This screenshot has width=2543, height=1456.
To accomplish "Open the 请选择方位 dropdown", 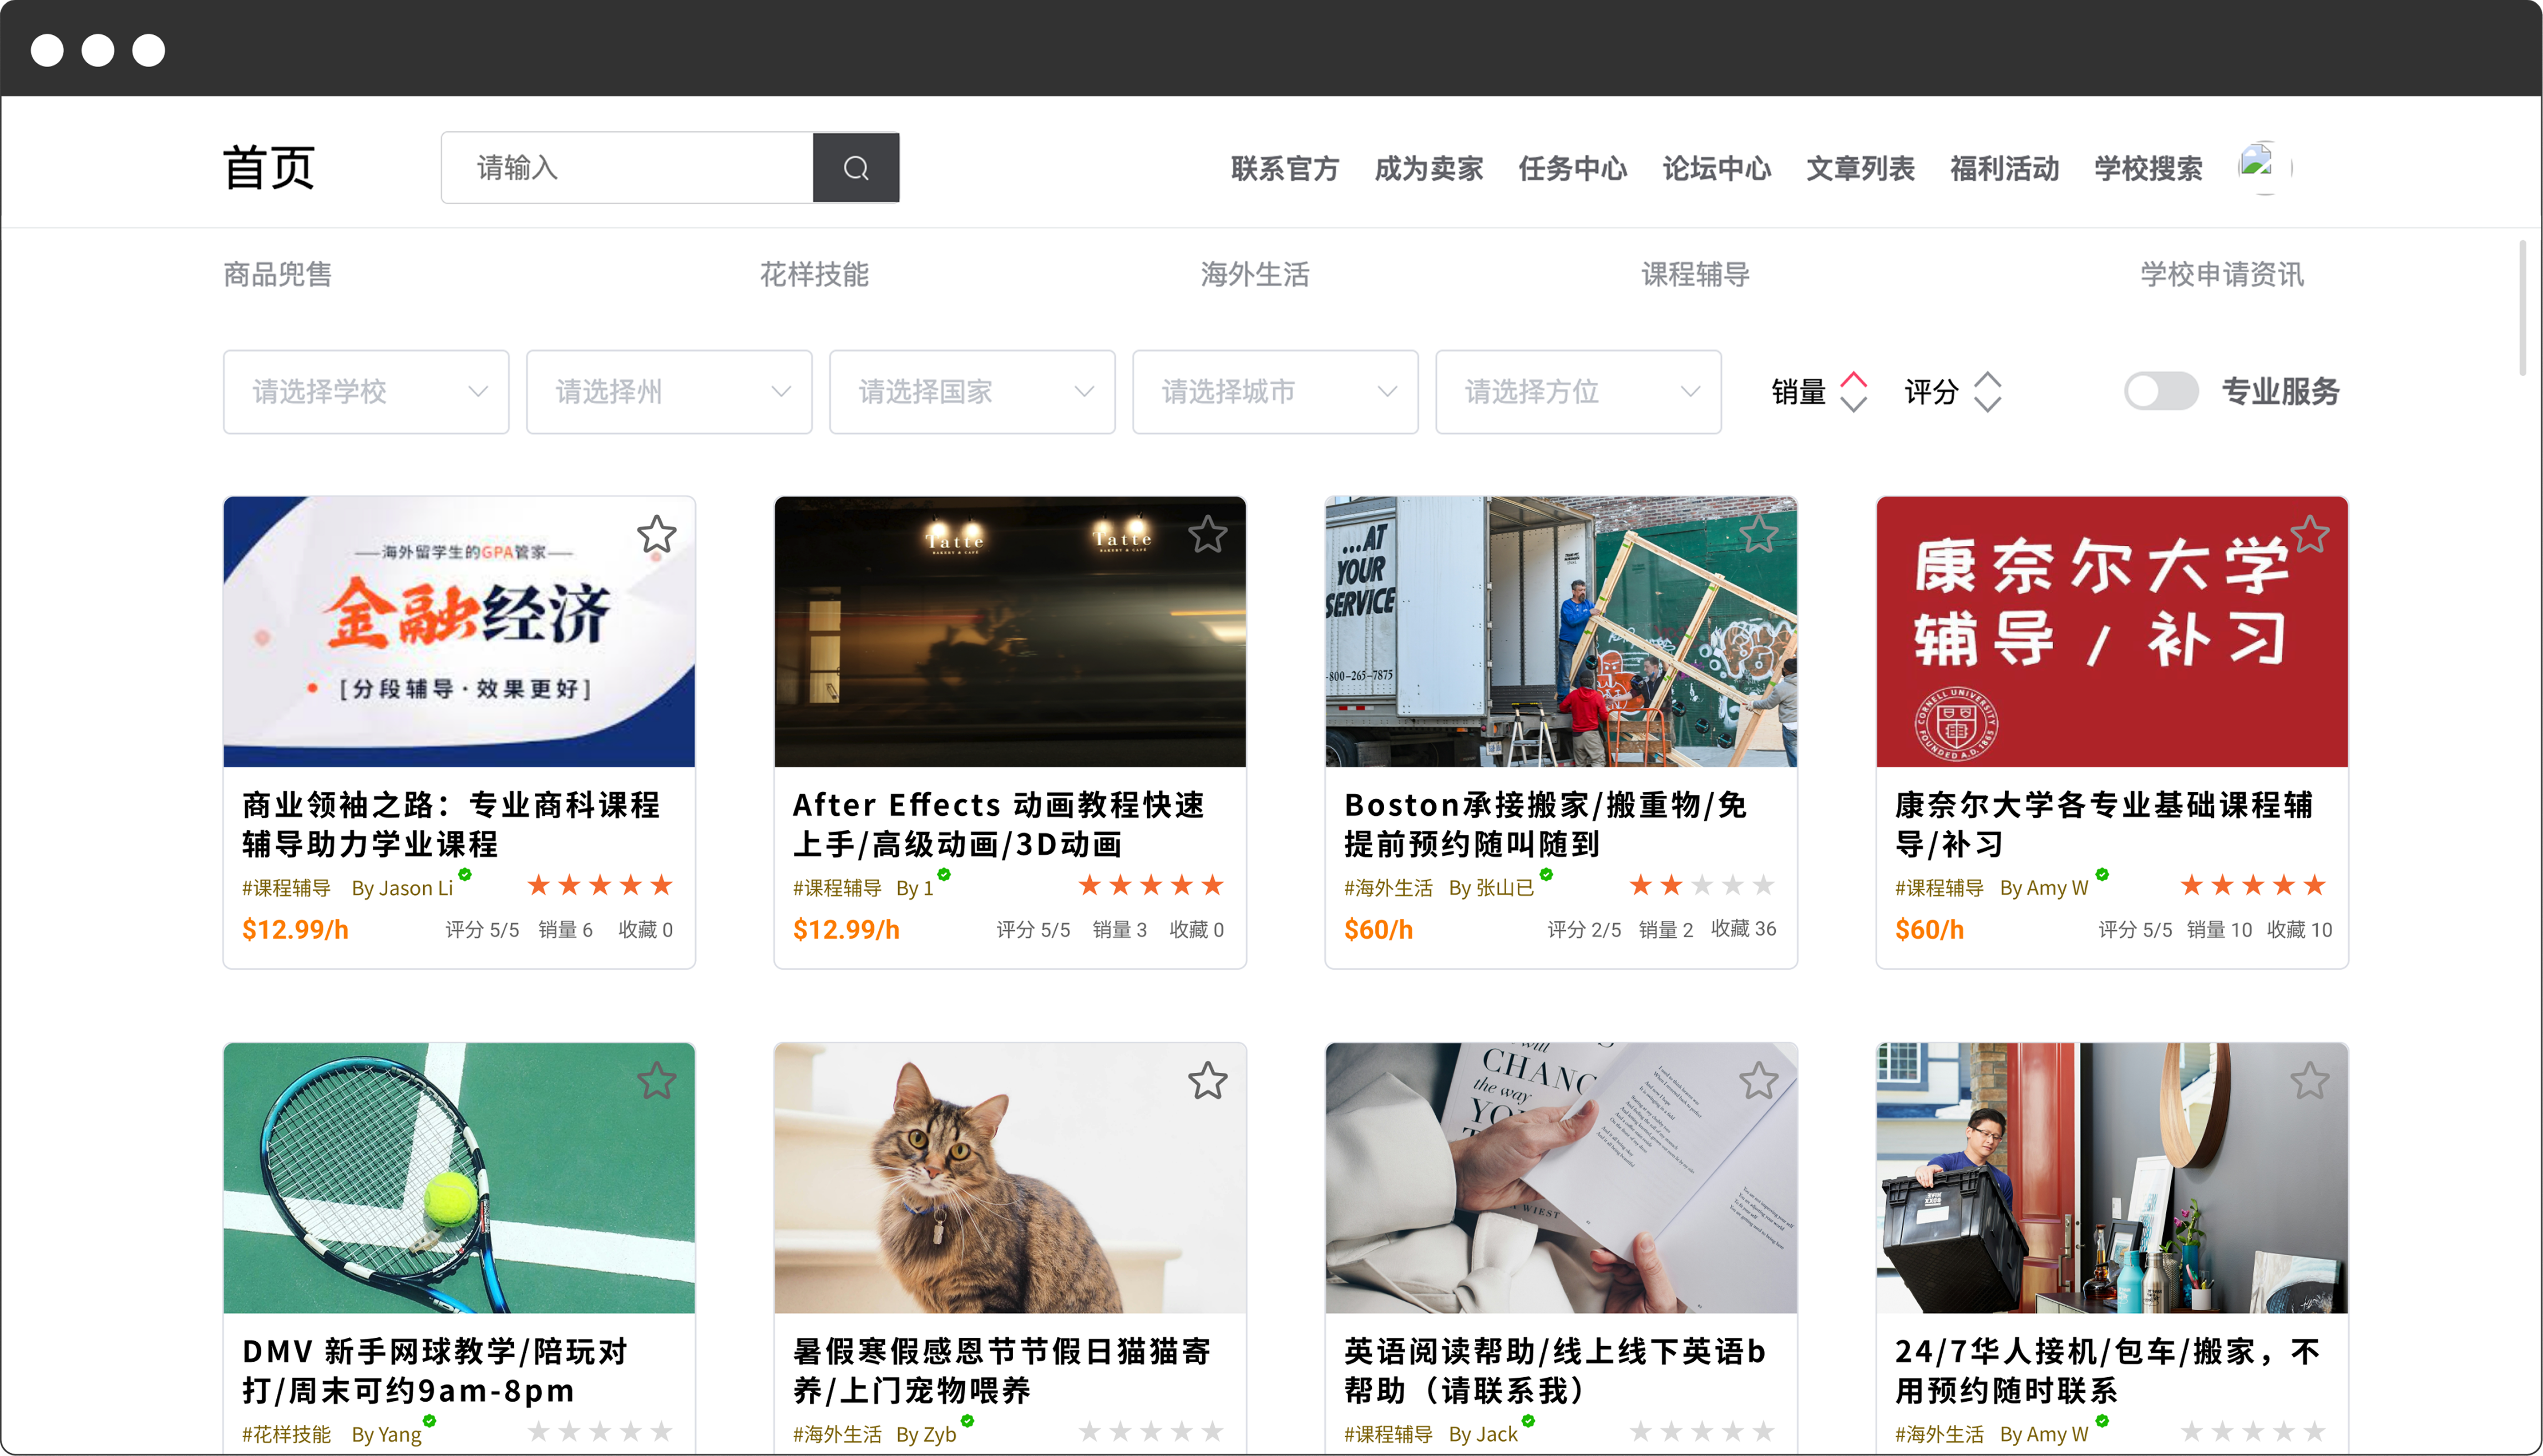I will pos(1578,392).
